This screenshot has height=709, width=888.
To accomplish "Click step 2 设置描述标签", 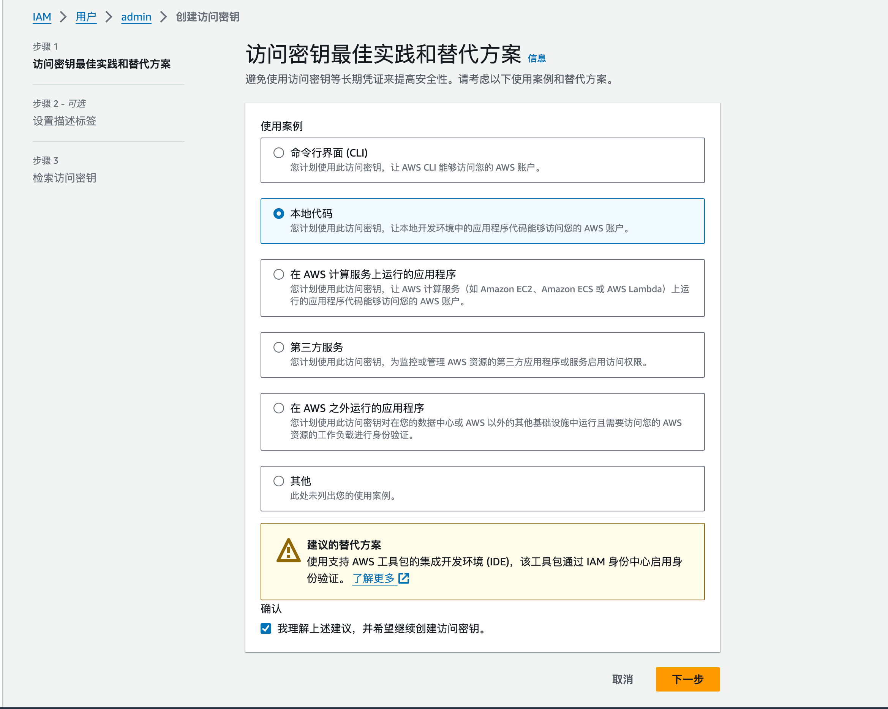I will tap(65, 121).
